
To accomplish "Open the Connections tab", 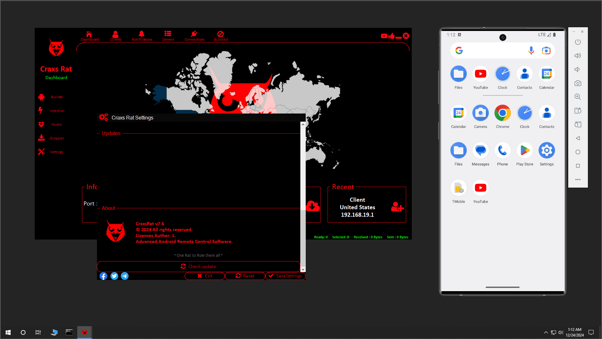I will 194,36.
